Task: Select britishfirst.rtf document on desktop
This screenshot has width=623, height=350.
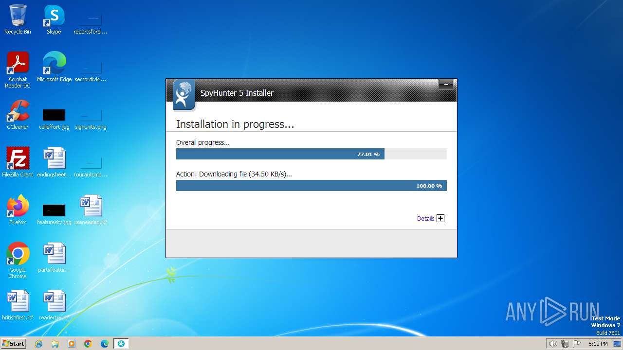Action: coord(18,305)
